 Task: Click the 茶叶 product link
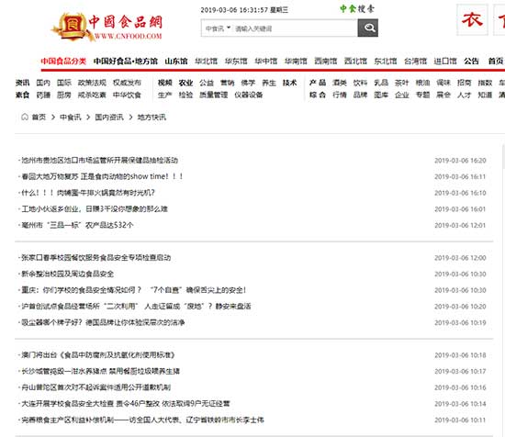pos(402,83)
